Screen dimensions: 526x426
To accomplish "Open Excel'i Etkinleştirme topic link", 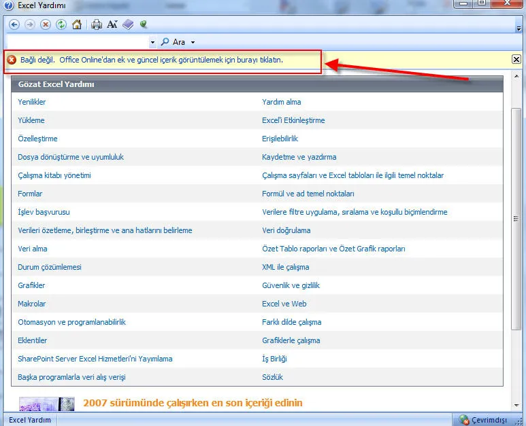I will point(293,120).
